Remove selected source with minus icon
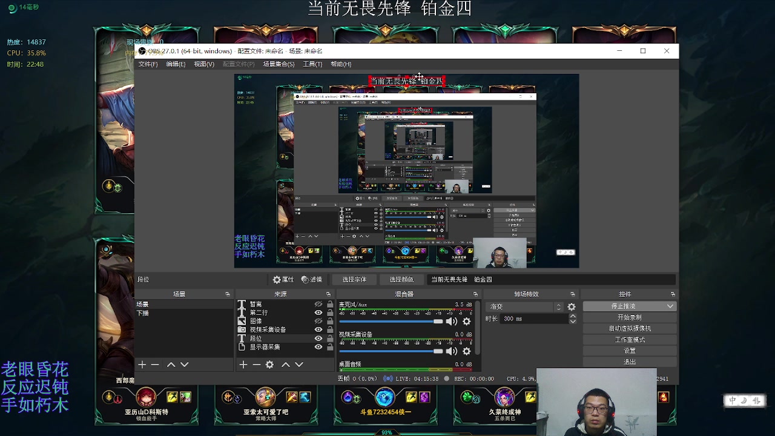Image resolution: width=775 pixels, height=436 pixels. [256, 365]
